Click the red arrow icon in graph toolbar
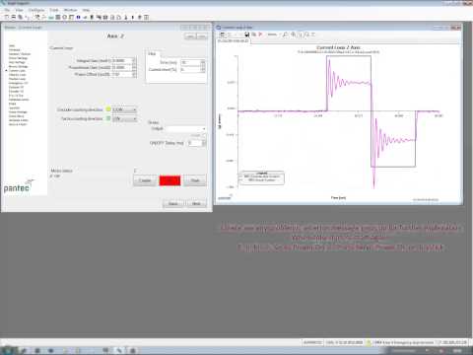The image size is (473, 355). point(260,35)
